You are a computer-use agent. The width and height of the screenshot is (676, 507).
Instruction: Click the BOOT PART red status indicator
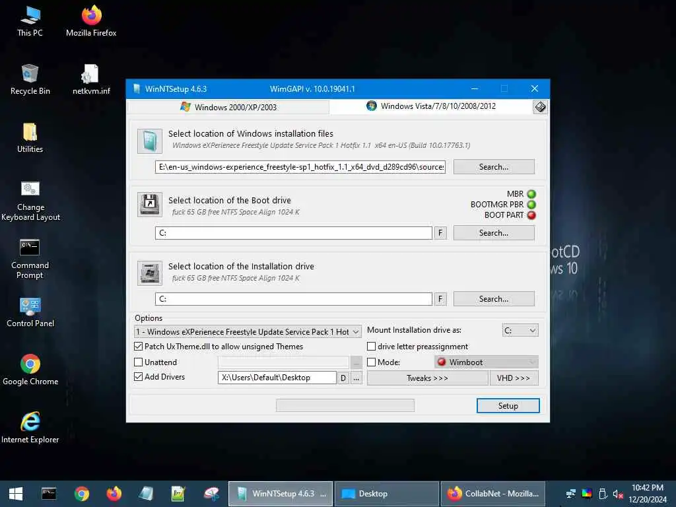(531, 215)
